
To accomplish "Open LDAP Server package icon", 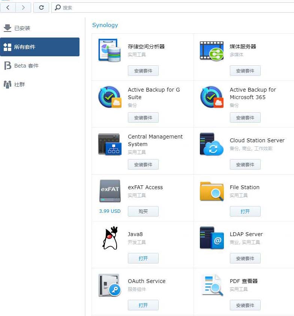I will point(211,238).
